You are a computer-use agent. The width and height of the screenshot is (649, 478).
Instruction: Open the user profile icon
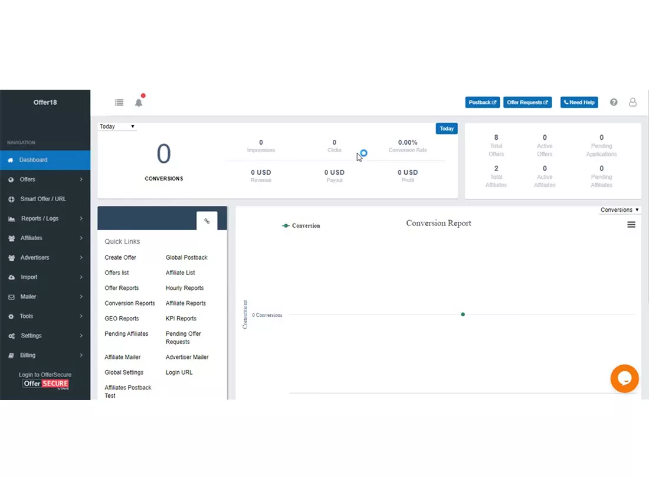point(632,102)
